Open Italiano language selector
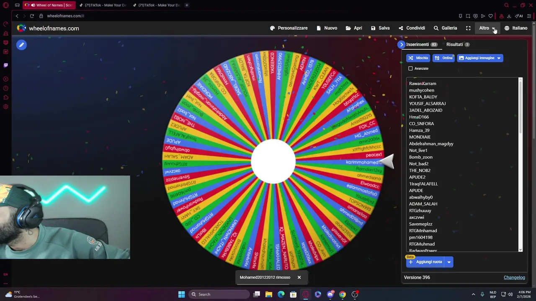This screenshot has height=301, width=536. (516, 28)
